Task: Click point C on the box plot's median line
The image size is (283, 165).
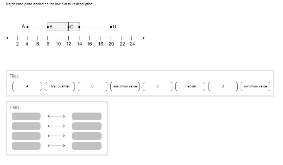Action: [69, 27]
